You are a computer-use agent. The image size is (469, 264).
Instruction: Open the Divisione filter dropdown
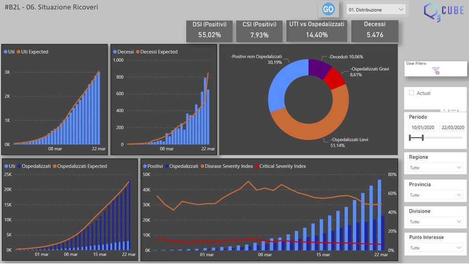coord(435,222)
